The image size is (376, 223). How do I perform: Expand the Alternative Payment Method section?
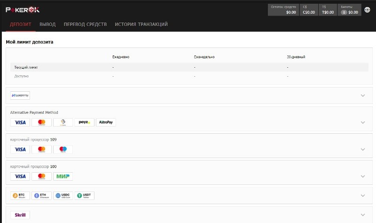(x=362, y=122)
